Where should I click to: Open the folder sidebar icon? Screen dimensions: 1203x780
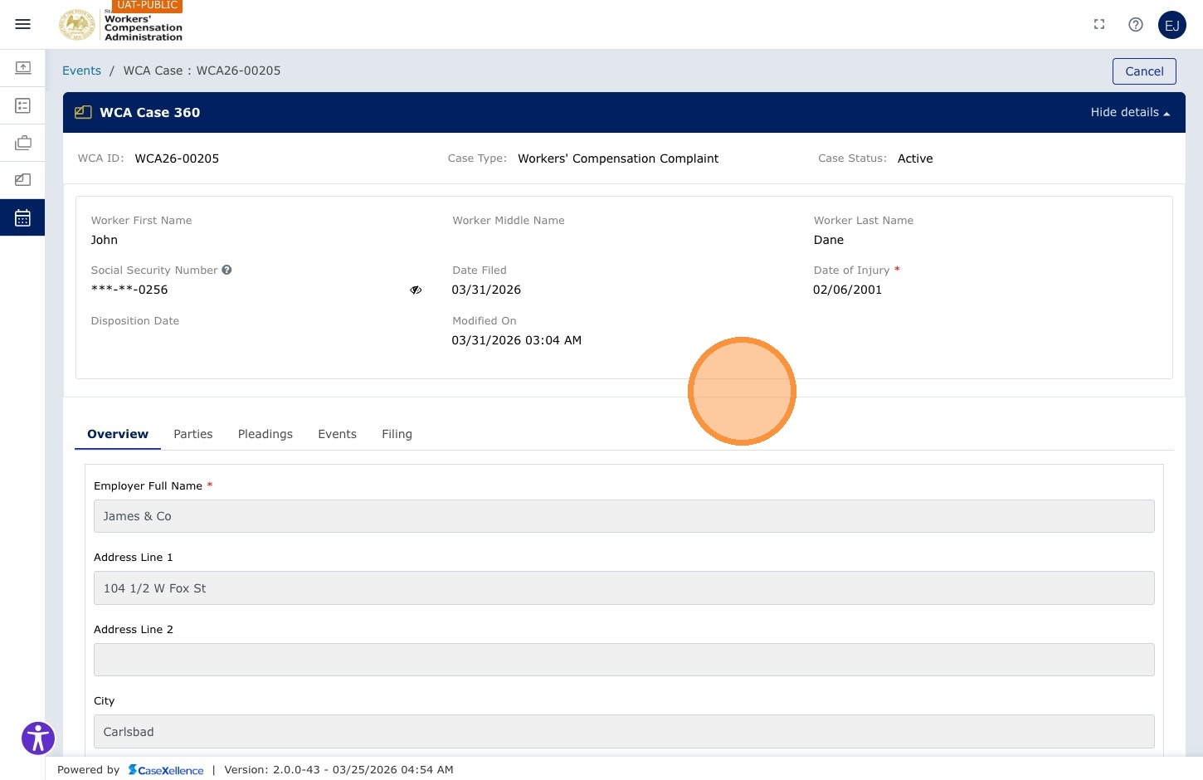(23, 179)
